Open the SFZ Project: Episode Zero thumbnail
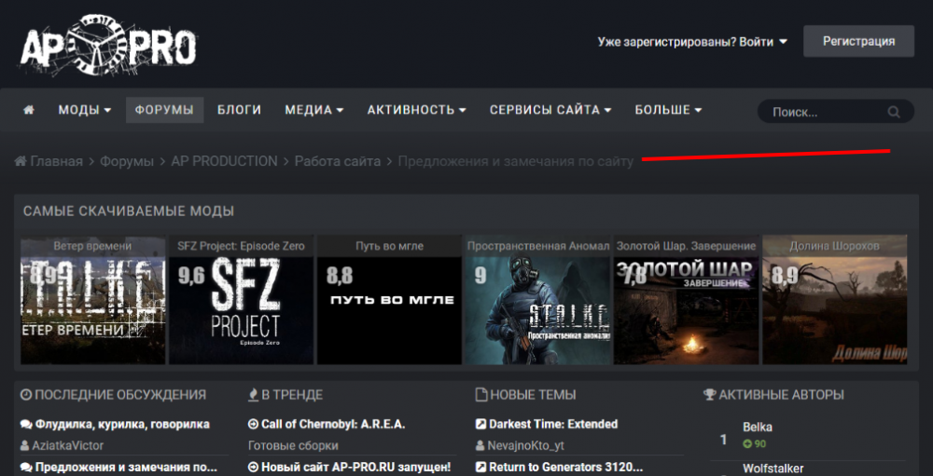The image size is (933, 476). click(241, 300)
